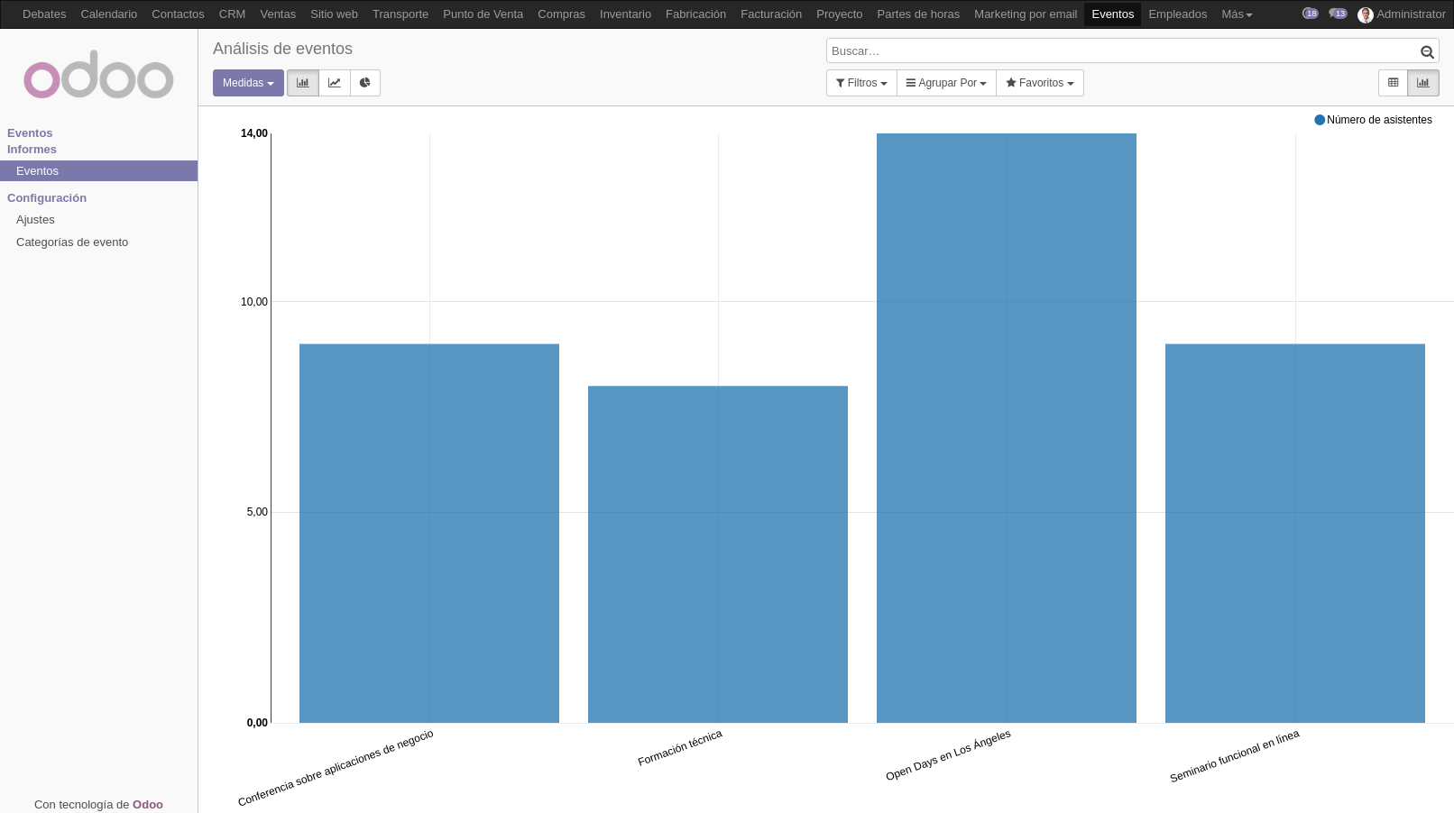Select the pie chart view
Viewport: 1454px width, 813px height.
pos(364,82)
